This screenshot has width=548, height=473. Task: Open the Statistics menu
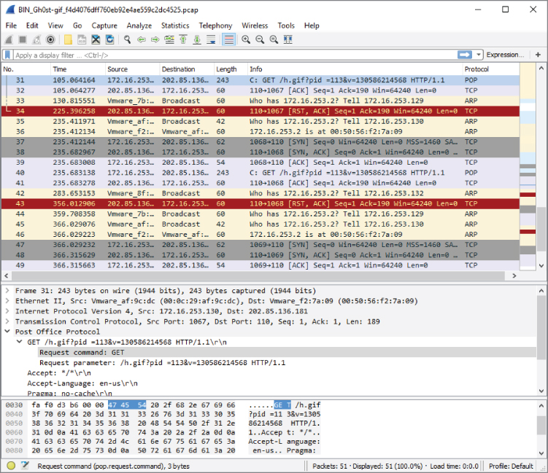click(175, 26)
